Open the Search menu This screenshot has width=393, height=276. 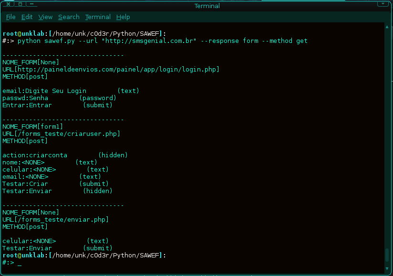[x=69, y=17]
